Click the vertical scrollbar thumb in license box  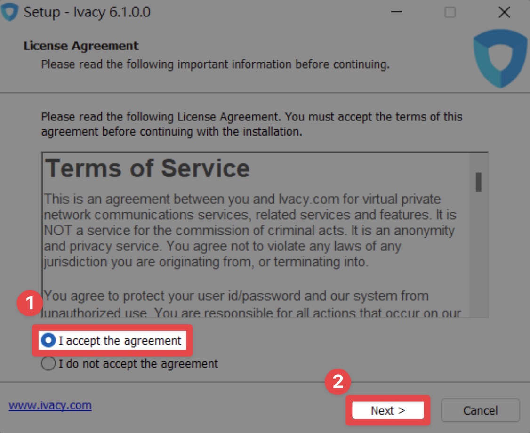click(x=478, y=182)
